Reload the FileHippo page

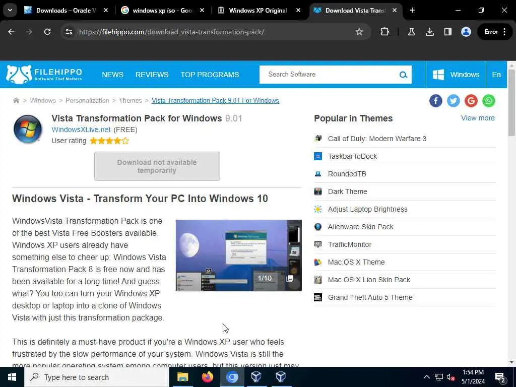pyautogui.click(x=47, y=32)
